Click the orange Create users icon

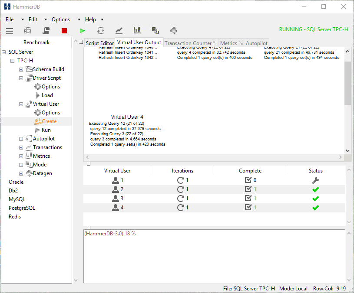click(38, 121)
